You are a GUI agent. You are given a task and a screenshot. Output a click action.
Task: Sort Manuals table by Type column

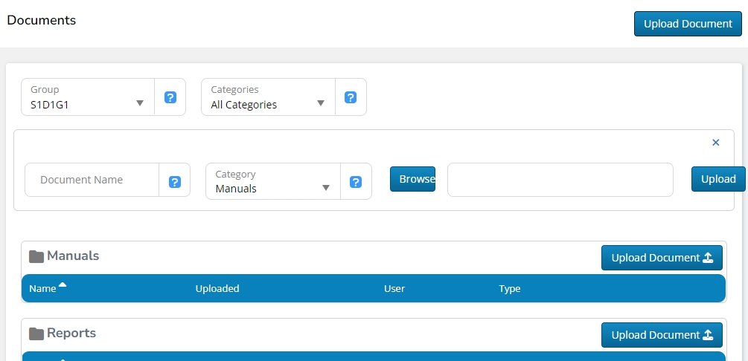coord(509,288)
